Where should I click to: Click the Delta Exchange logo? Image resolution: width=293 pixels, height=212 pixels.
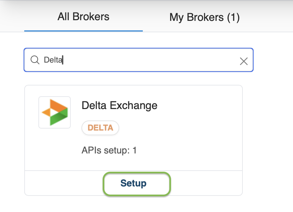55,112
